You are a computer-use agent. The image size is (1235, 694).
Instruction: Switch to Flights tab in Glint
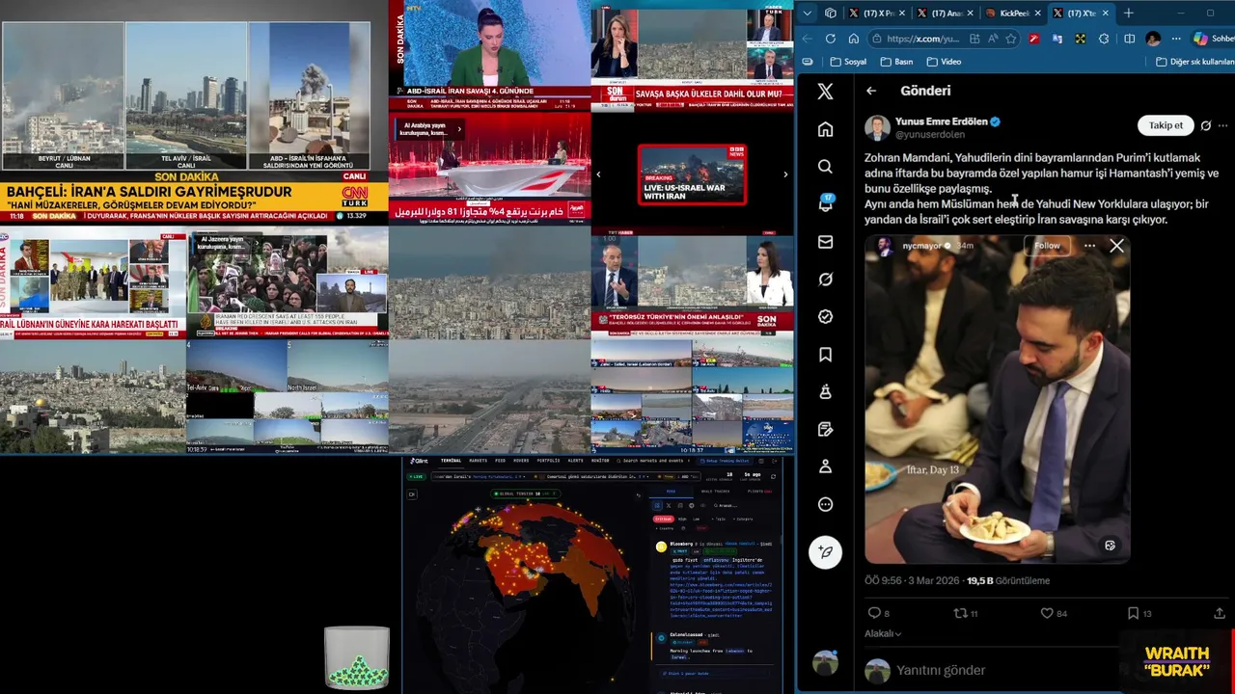(x=759, y=492)
